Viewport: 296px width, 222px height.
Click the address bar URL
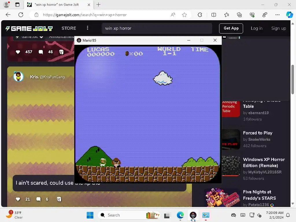click(x=85, y=15)
